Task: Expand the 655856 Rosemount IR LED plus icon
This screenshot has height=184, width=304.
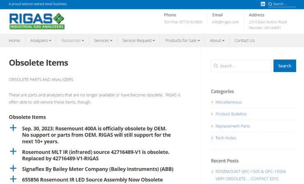Action: 13,179
